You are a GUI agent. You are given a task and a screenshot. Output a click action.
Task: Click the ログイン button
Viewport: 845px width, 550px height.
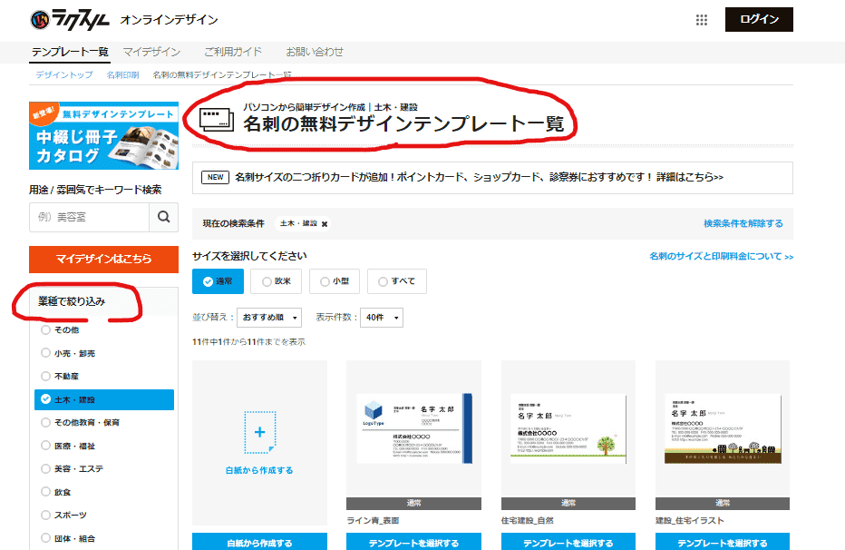(x=759, y=19)
